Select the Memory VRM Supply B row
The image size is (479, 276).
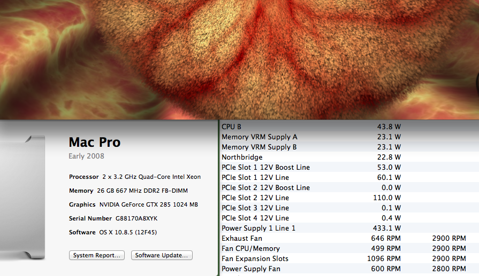coord(349,147)
